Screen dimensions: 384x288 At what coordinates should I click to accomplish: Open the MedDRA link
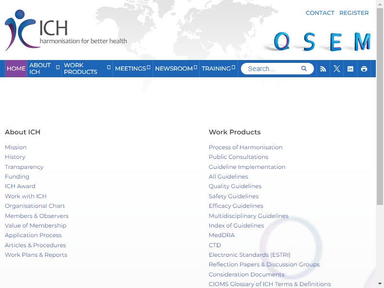click(x=222, y=235)
